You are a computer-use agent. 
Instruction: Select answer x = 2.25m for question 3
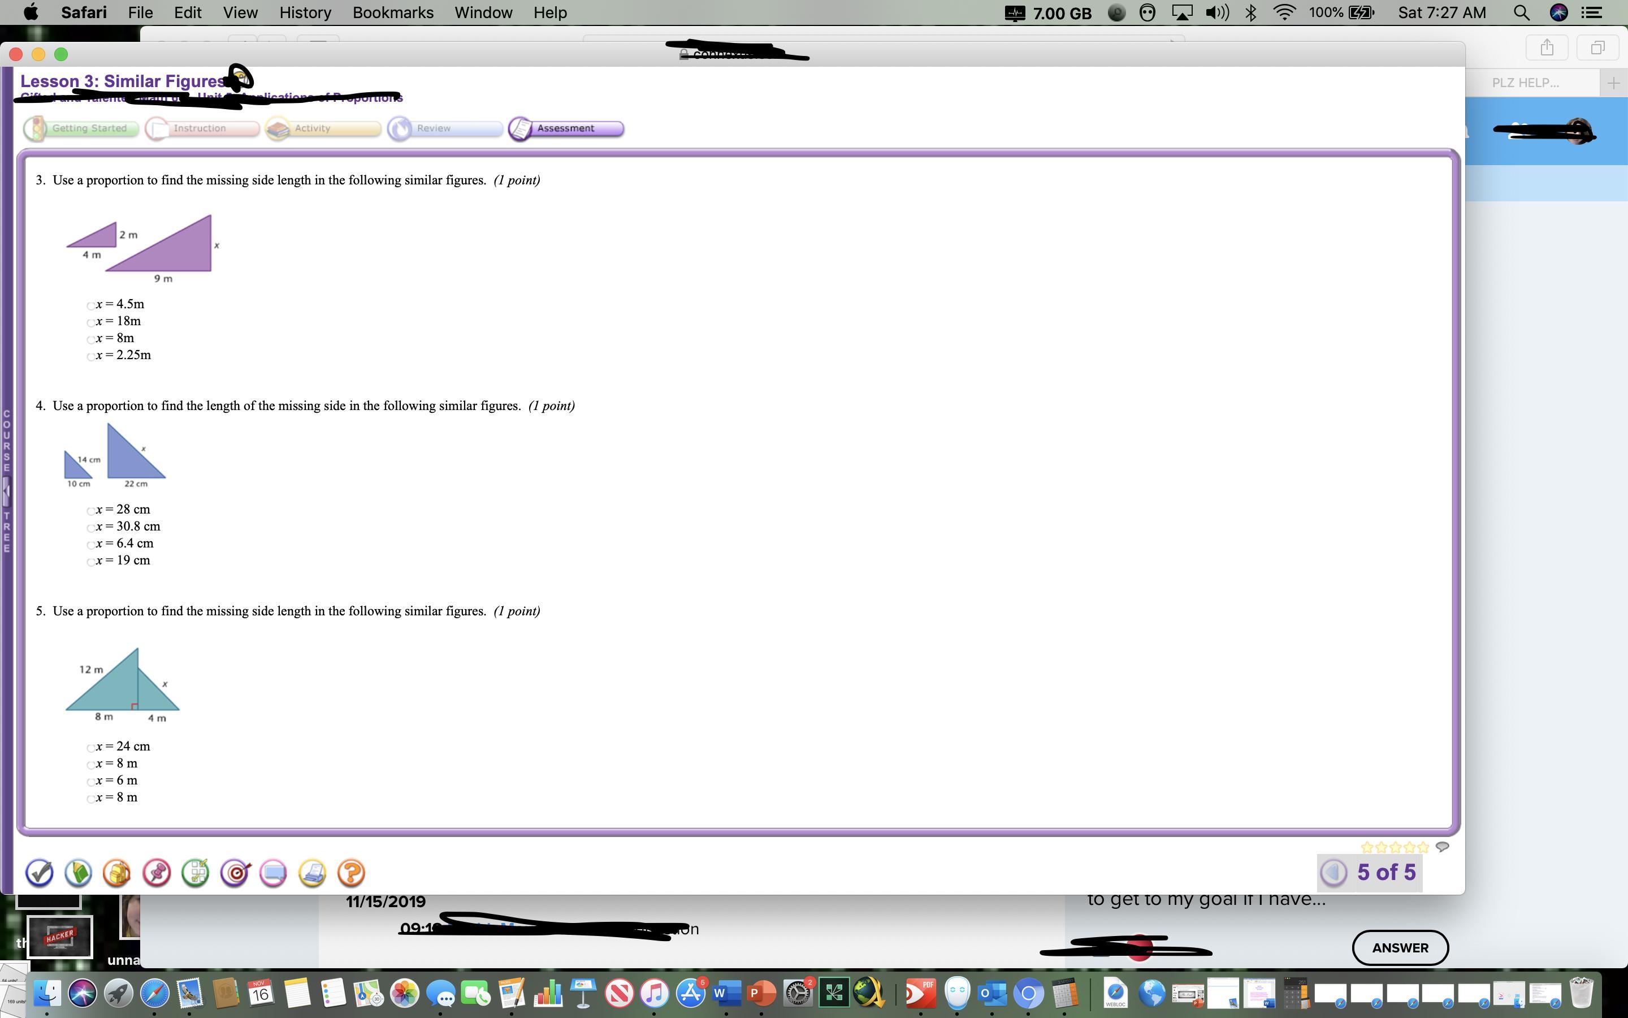coord(91,356)
